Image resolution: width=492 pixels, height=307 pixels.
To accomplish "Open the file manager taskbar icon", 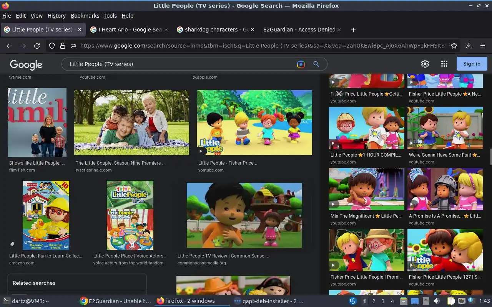I will tap(404, 301).
